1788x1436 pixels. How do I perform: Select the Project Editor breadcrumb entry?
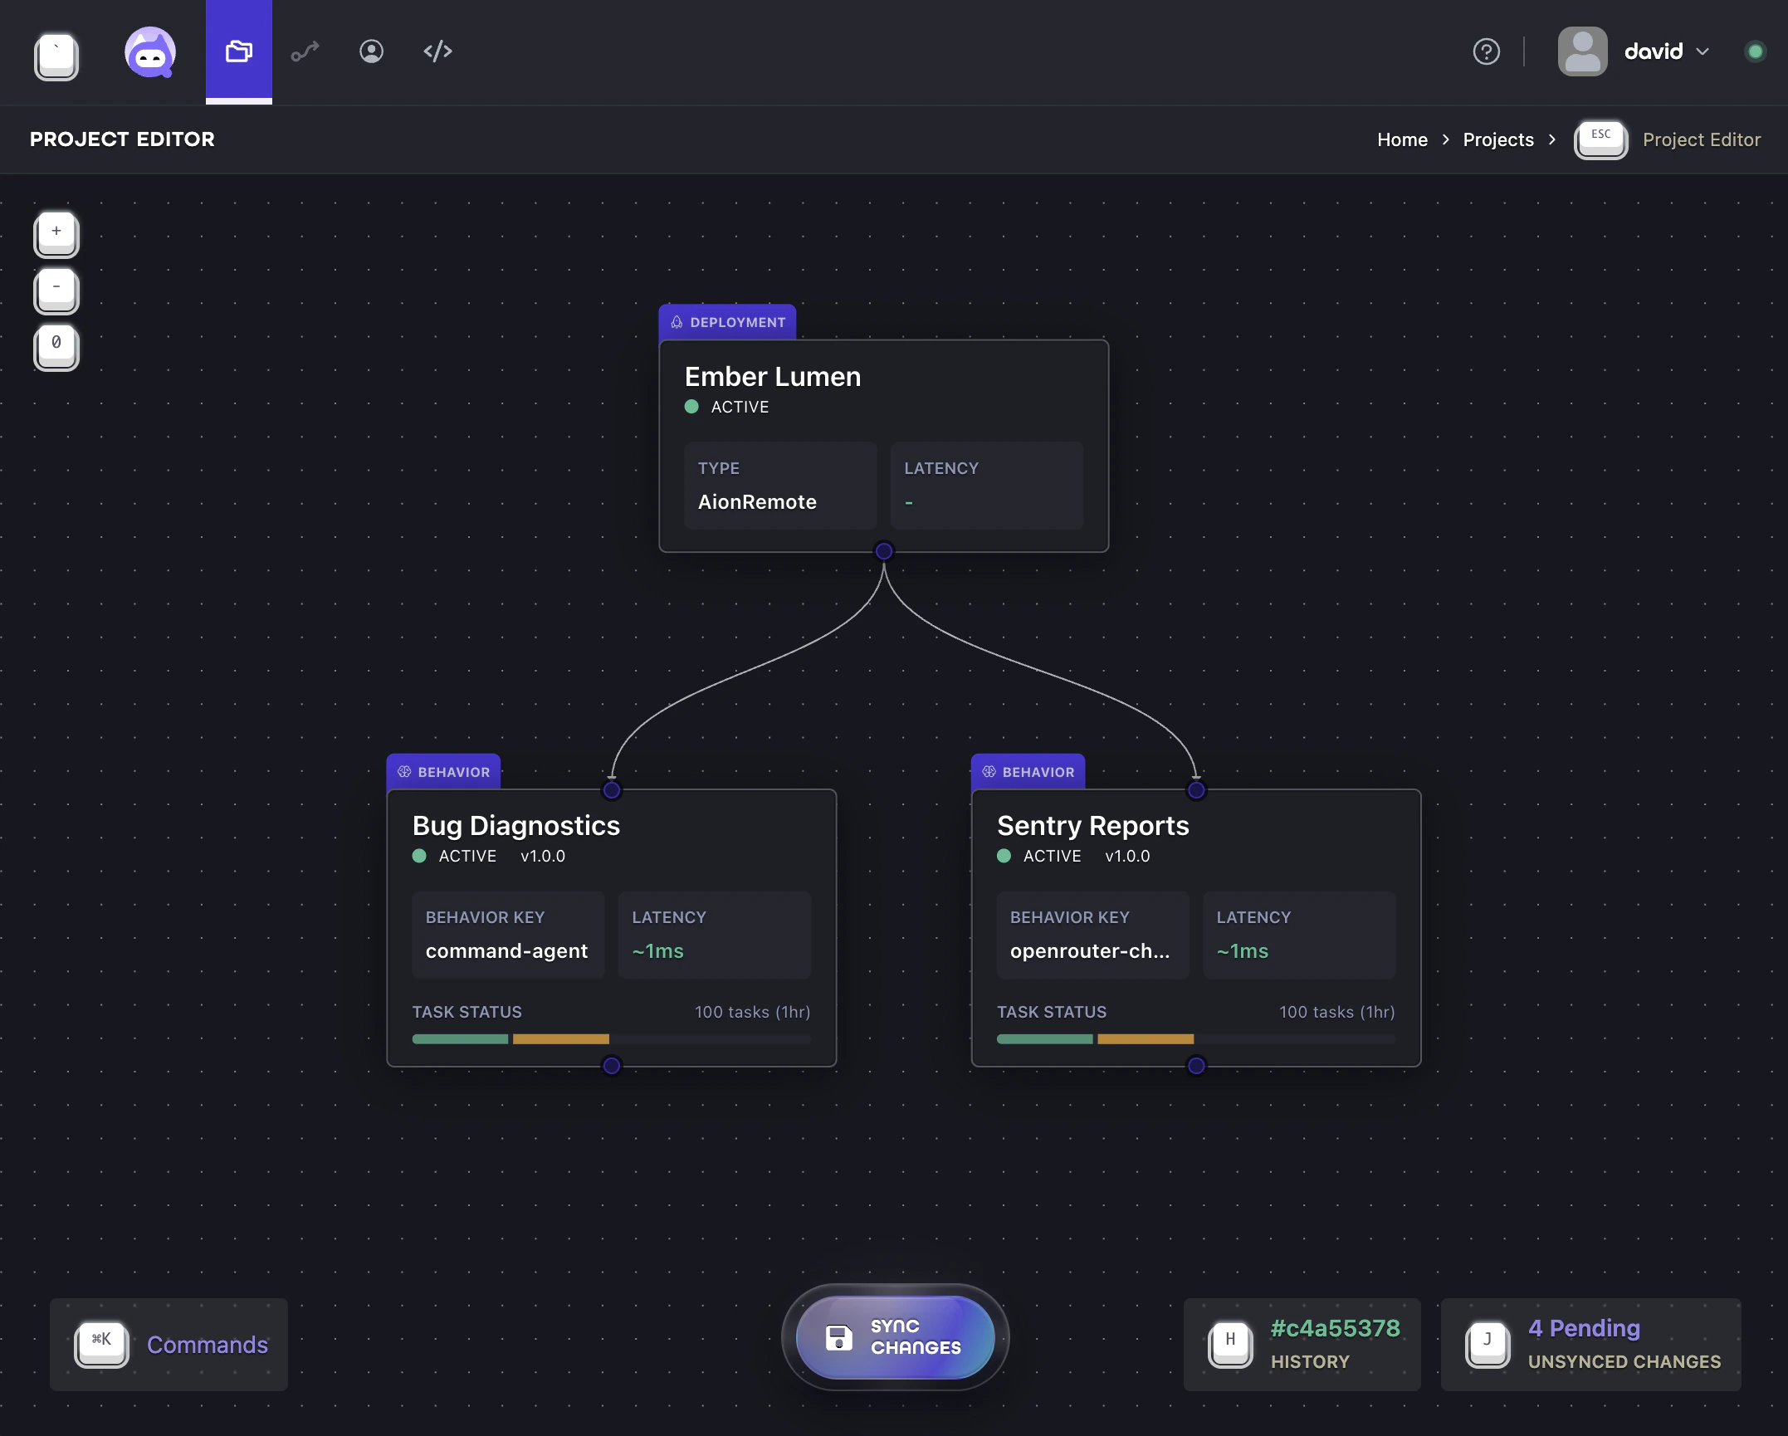[x=1701, y=139]
